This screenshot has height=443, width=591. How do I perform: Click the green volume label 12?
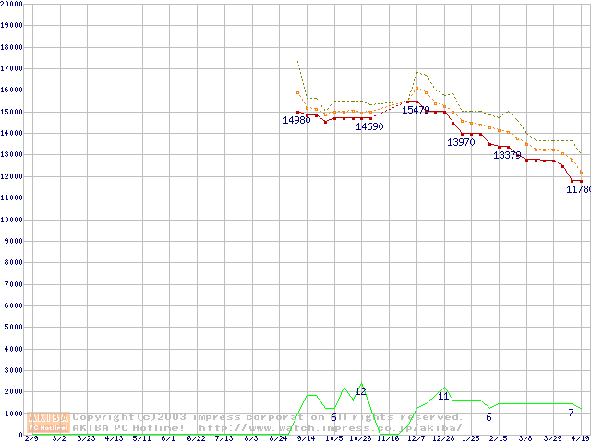tap(361, 391)
